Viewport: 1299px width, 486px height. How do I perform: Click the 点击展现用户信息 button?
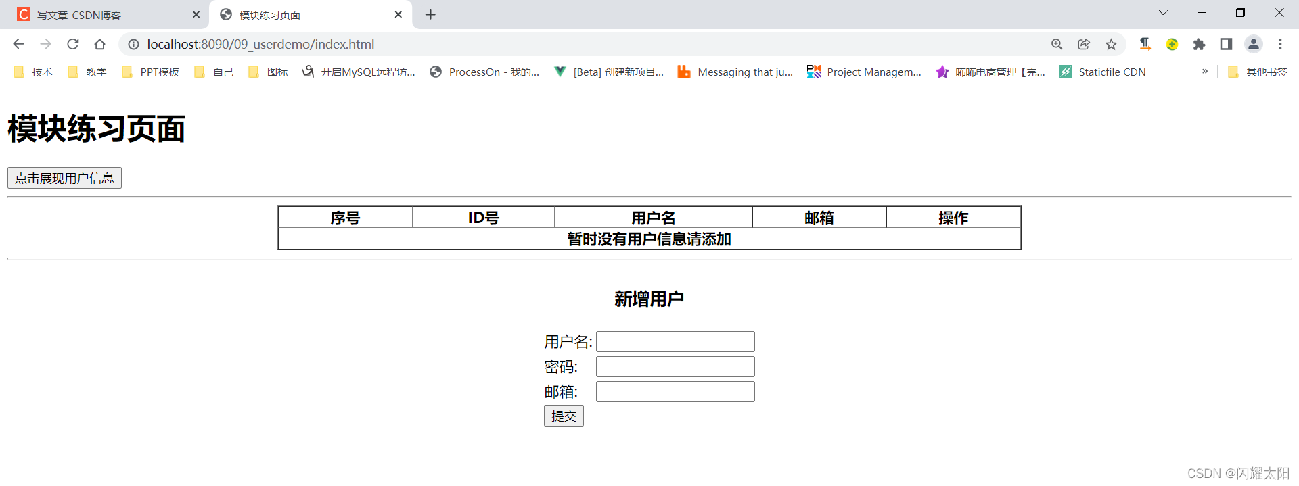[x=64, y=178]
